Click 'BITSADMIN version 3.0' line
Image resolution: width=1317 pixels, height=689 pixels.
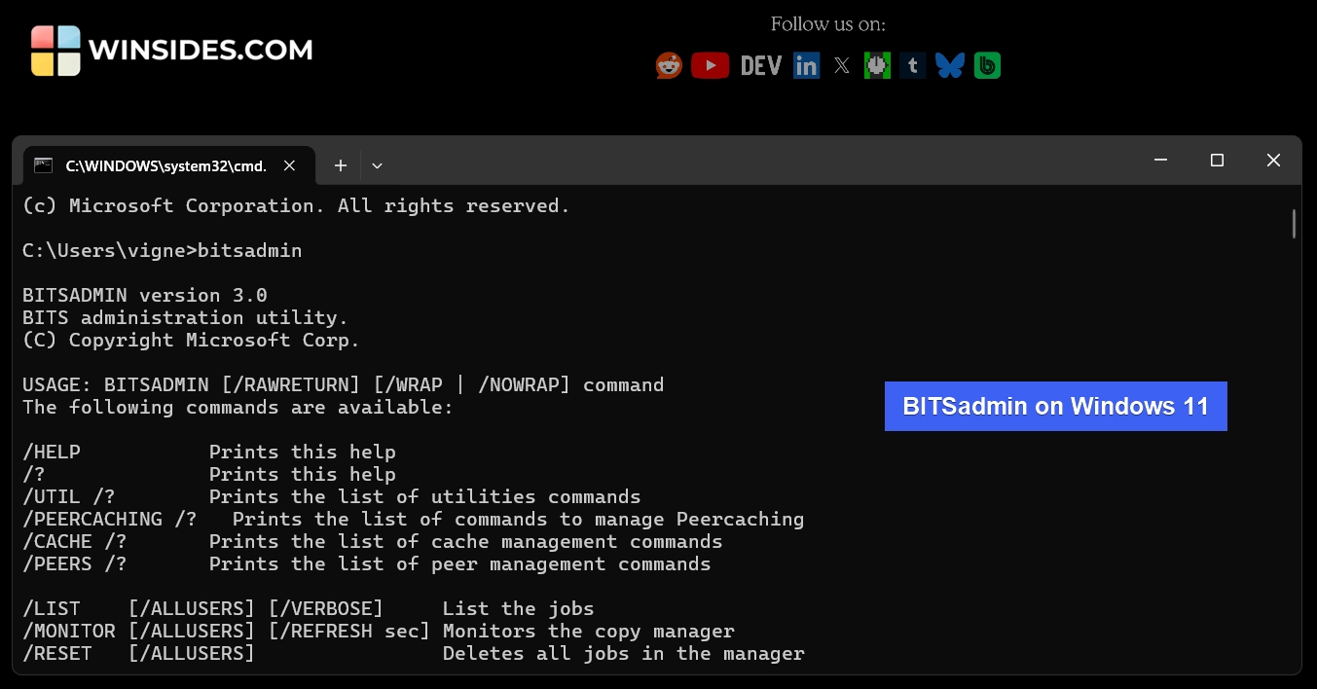pyautogui.click(x=145, y=295)
